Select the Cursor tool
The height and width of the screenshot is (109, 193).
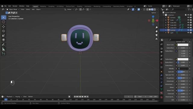[4, 22]
